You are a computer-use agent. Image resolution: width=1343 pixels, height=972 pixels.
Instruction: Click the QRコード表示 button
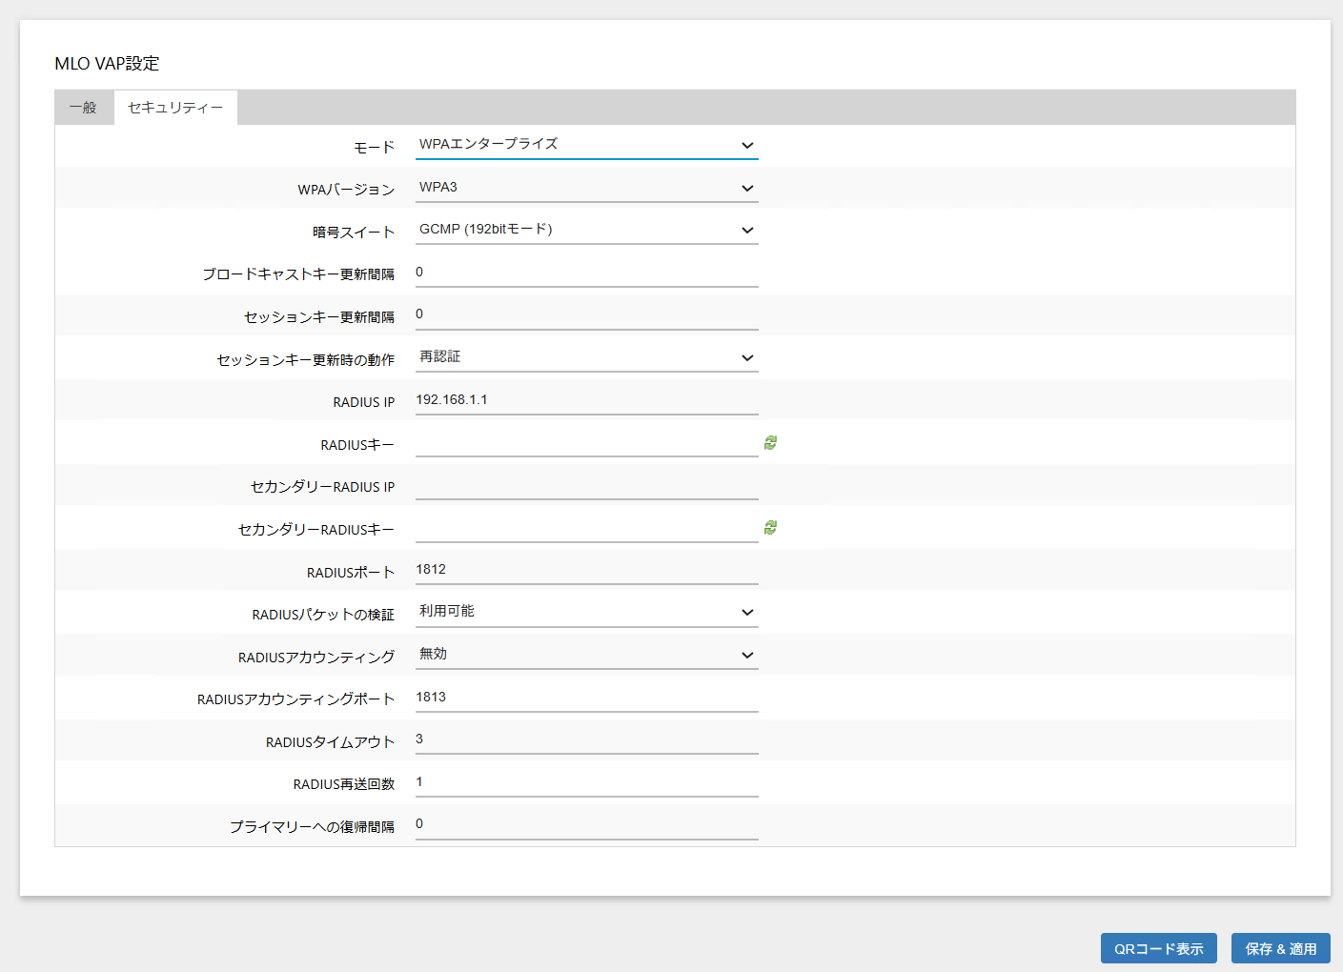pos(1158,948)
